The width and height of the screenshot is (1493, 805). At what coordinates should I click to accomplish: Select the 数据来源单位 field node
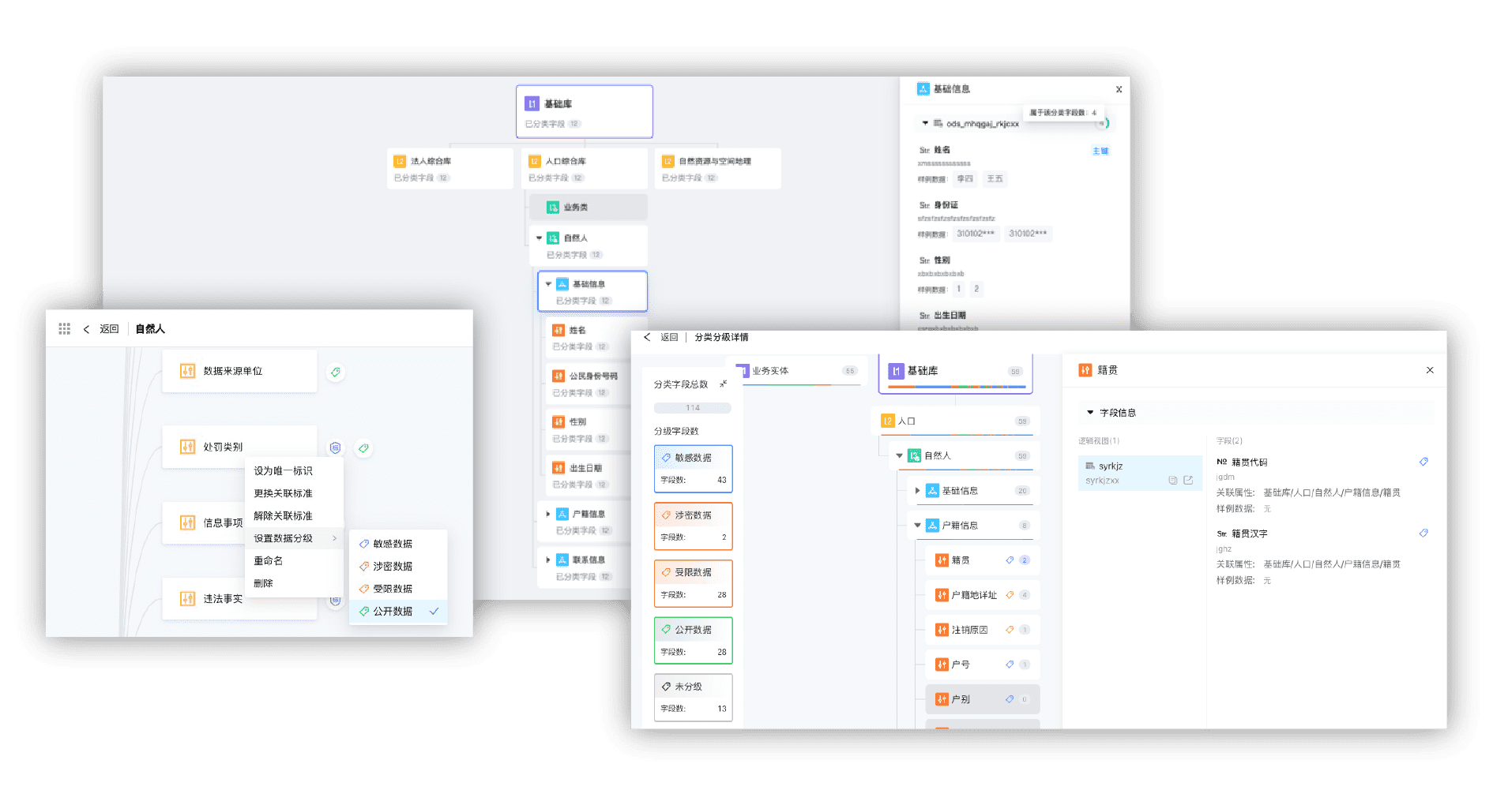[239, 371]
